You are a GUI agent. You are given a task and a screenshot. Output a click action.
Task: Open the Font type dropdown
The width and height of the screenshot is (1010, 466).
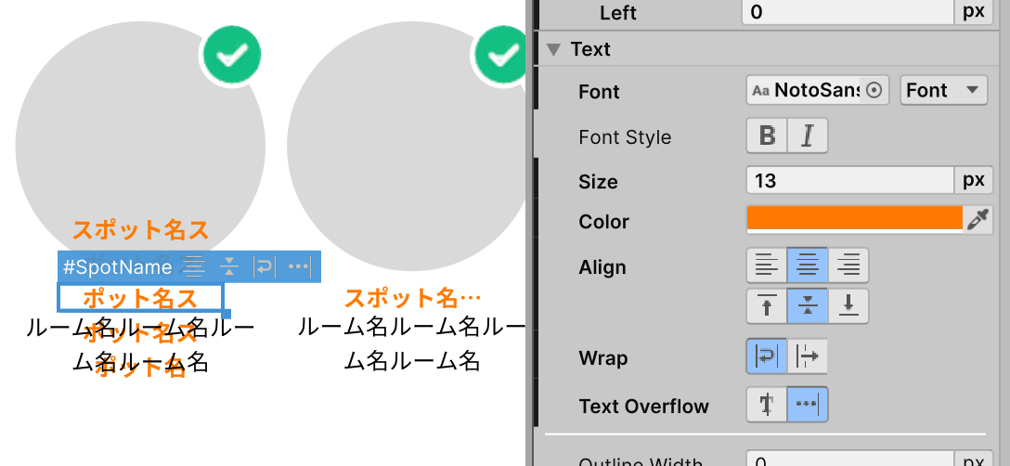point(942,91)
